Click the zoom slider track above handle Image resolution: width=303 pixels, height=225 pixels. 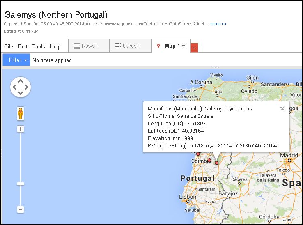[21, 157]
